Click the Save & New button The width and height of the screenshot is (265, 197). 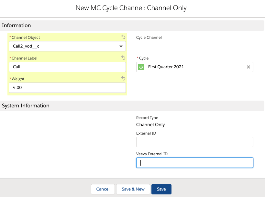(x=133, y=189)
